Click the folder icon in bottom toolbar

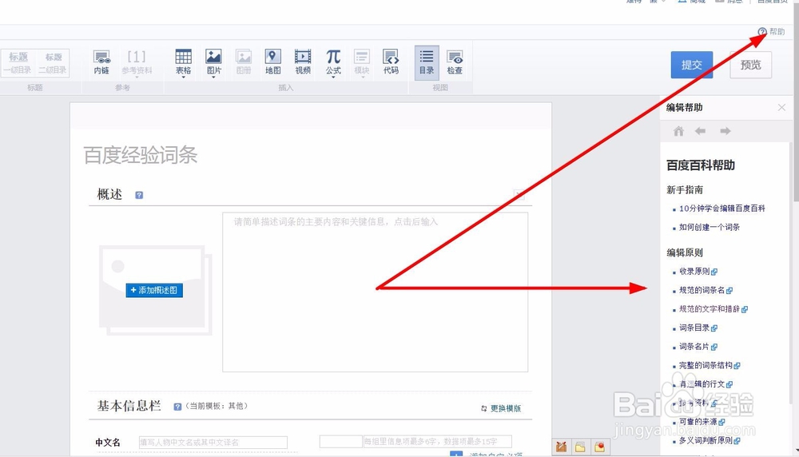(x=580, y=447)
